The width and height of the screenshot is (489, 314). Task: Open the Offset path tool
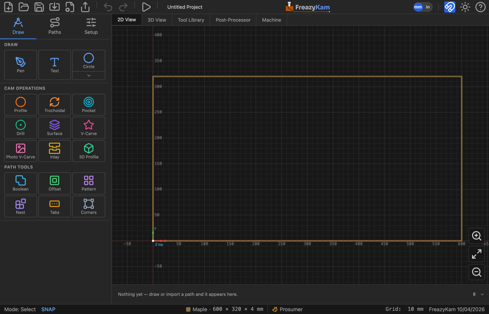click(55, 183)
